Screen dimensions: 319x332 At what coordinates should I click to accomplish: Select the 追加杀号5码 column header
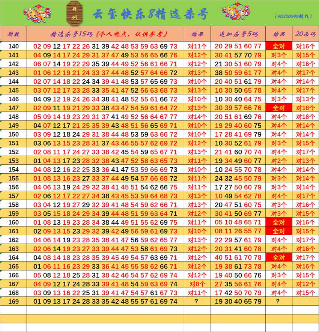[x=238, y=34]
